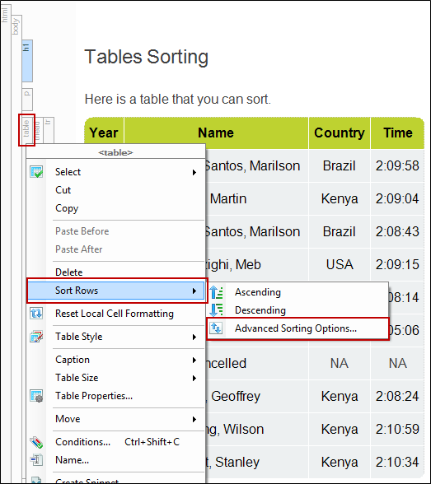Screen dimensions: 431x484
Task: Expand the Move submenu arrow
Action: coord(194,419)
